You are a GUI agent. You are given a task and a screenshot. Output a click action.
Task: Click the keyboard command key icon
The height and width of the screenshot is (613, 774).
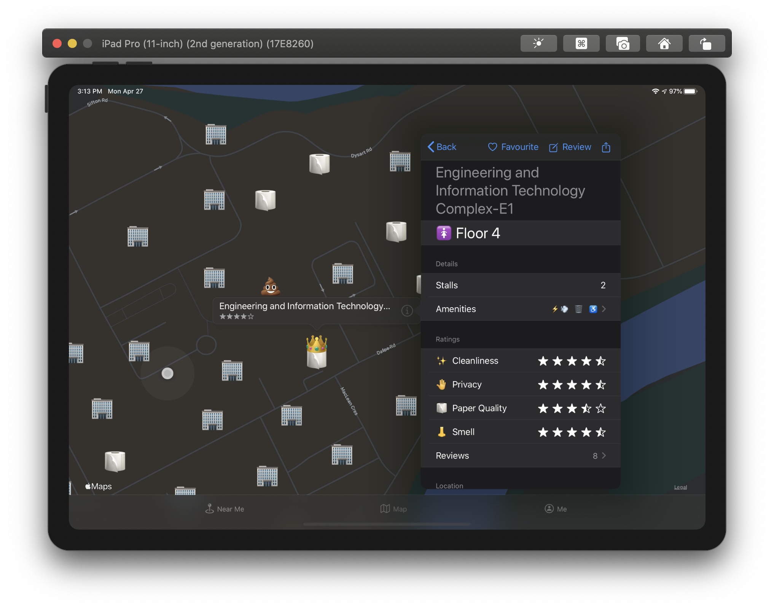pyautogui.click(x=581, y=44)
